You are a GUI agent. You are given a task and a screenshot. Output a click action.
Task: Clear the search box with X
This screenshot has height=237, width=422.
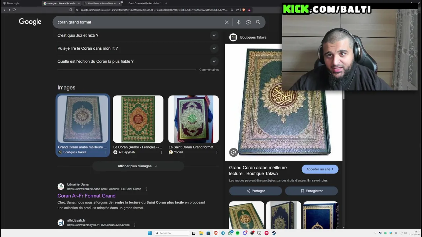[226, 22]
